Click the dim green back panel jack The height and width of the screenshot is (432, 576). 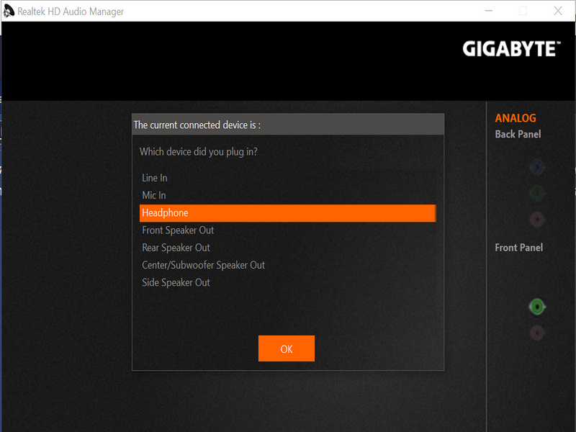537,193
